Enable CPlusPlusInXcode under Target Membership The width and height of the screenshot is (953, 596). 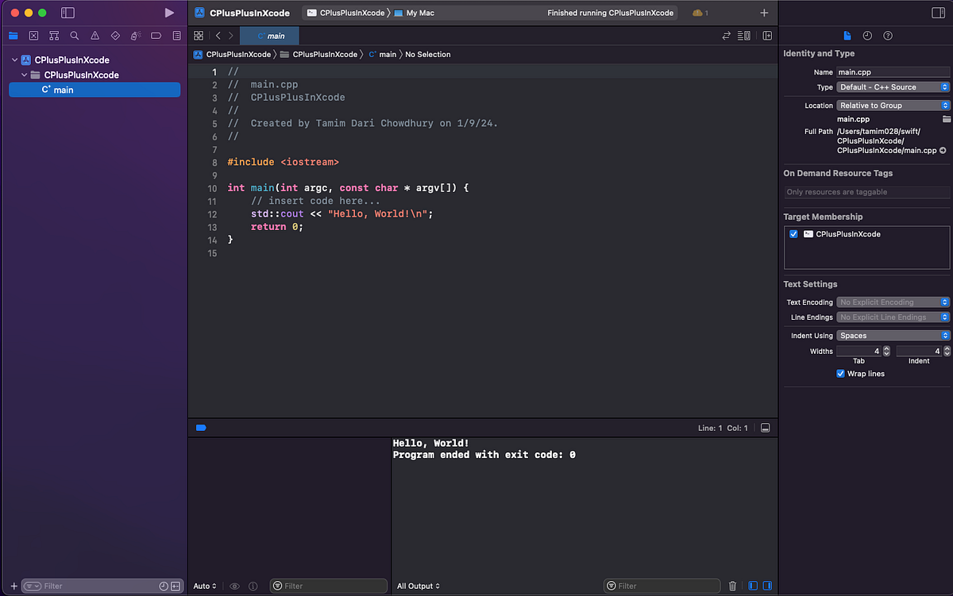pyautogui.click(x=793, y=233)
